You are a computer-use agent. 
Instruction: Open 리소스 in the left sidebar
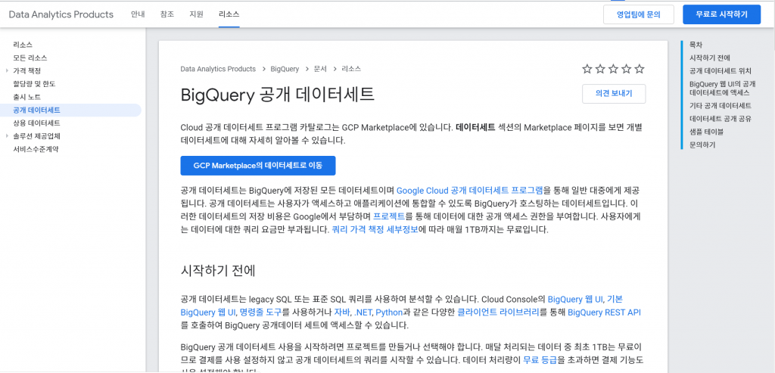[x=23, y=45]
